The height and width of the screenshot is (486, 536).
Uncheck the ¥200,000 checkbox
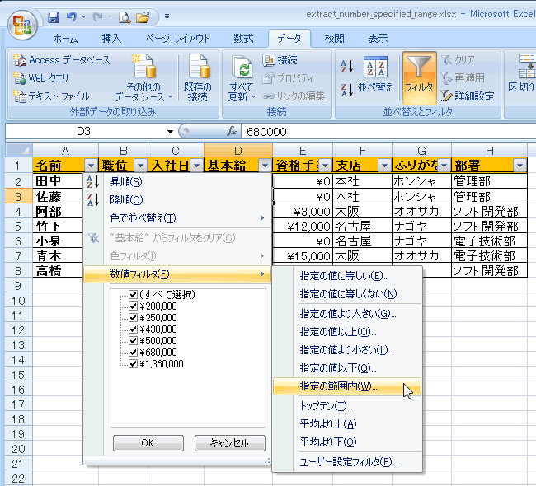134,306
